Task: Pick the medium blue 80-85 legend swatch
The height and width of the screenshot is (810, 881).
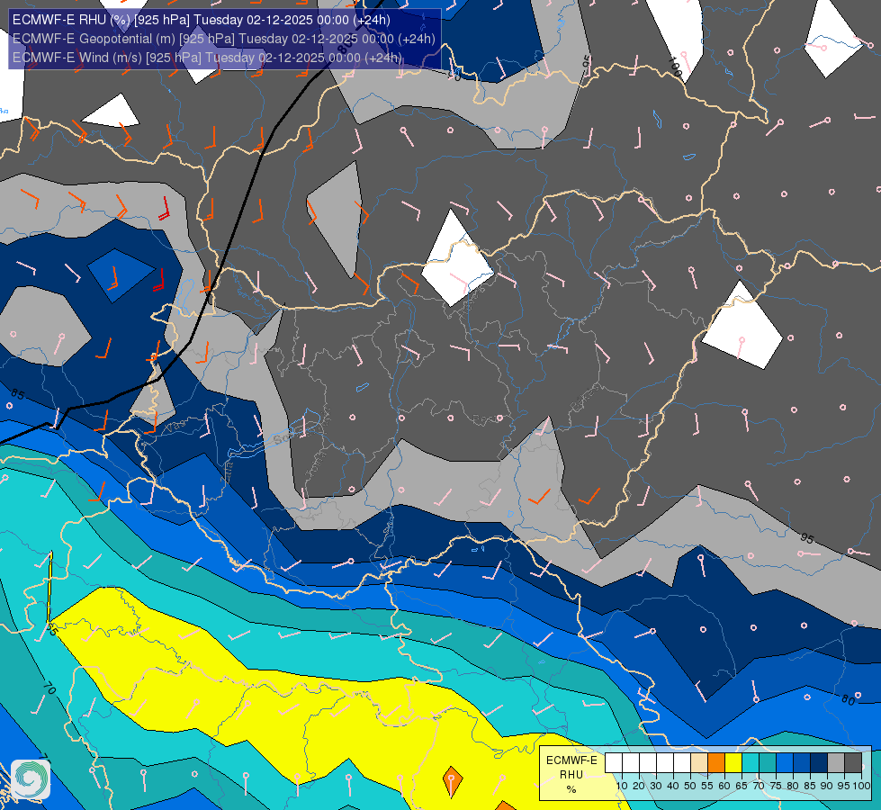Action: (x=802, y=763)
